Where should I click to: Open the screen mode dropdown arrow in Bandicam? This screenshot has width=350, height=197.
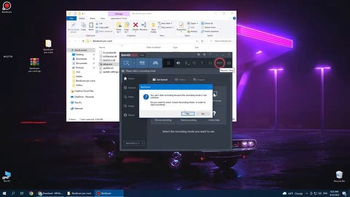(x=134, y=63)
